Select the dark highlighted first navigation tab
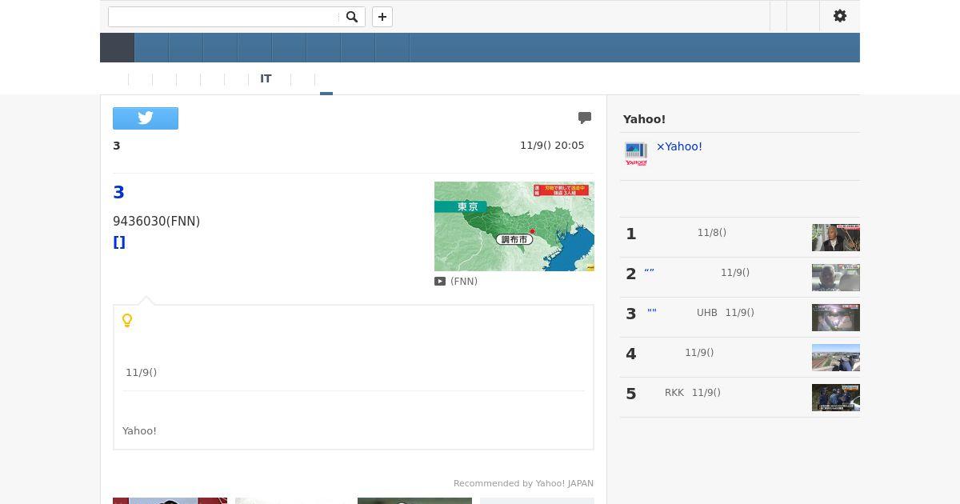960x504 pixels. coord(117,48)
